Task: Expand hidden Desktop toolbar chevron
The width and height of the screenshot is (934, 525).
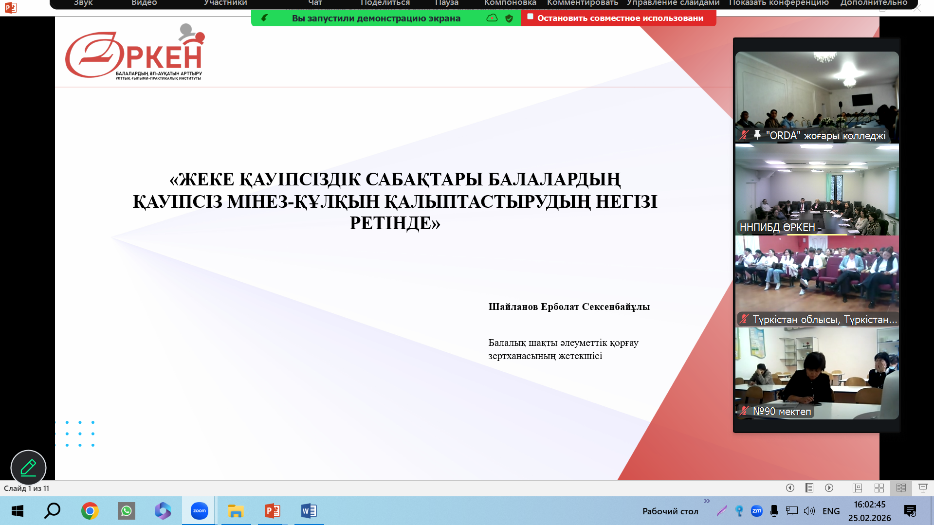Action: coord(707,501)
